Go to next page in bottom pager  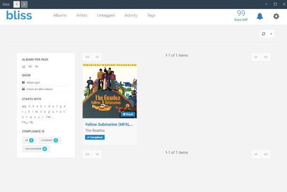click(256, 154)
